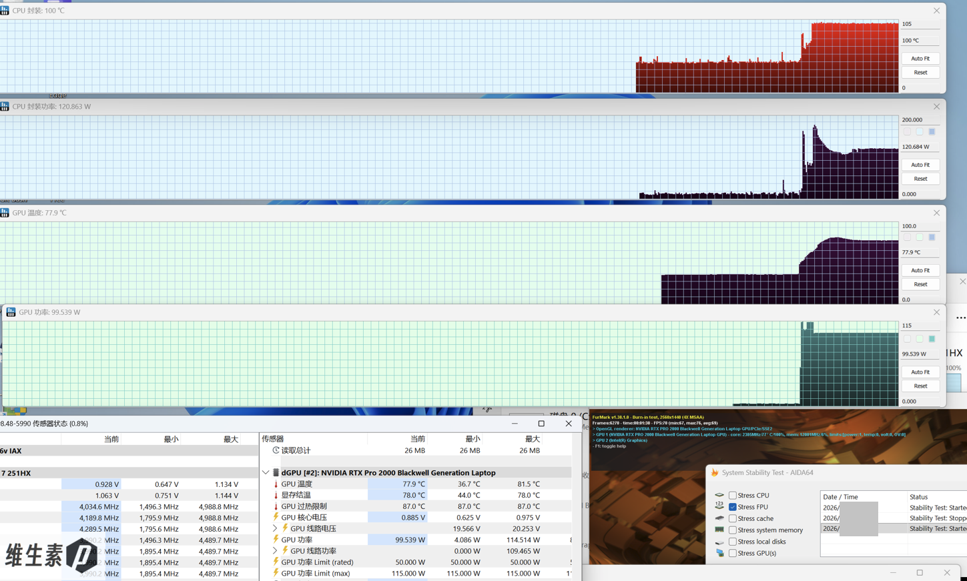Enable Stress local disks checkbox
The image size is (967, 581).
point(733,542)
